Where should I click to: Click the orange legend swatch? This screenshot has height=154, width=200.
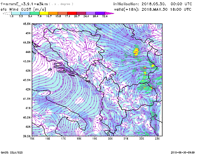[53, 13]
